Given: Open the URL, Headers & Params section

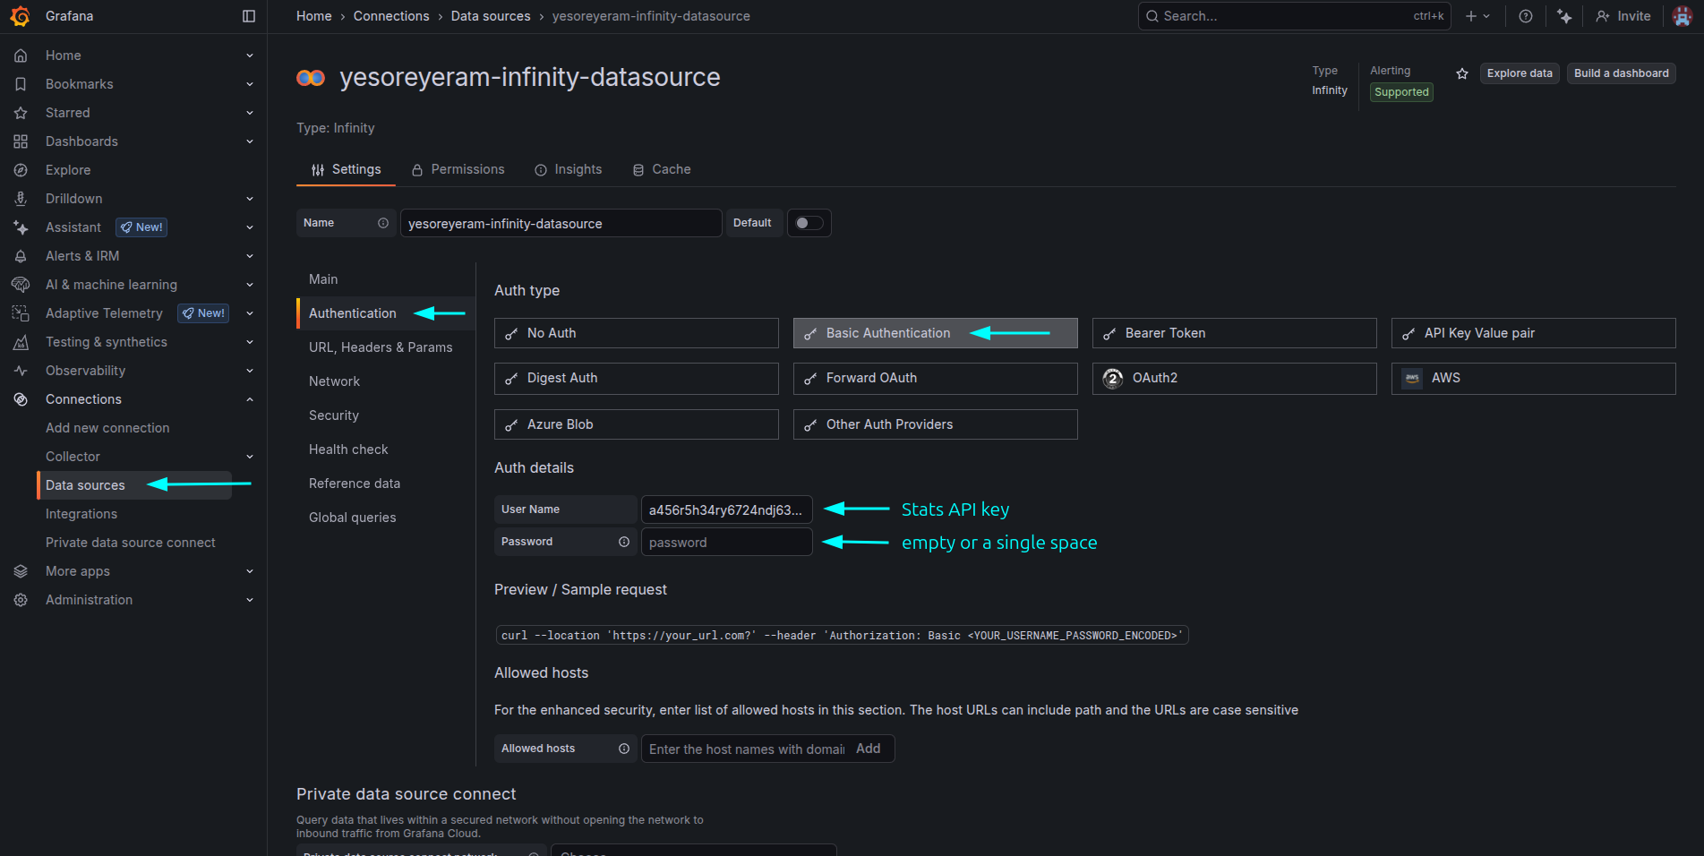Looking at the screenshot, I should click(381, 347).
